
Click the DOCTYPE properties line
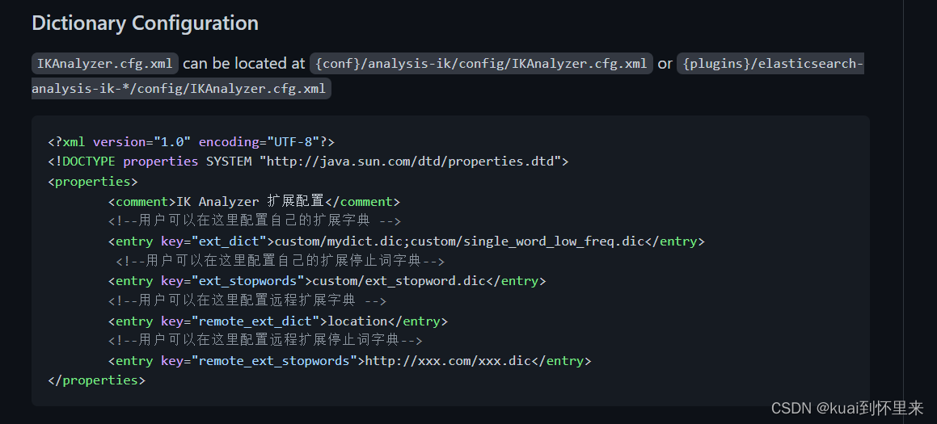tap(308, 162)
